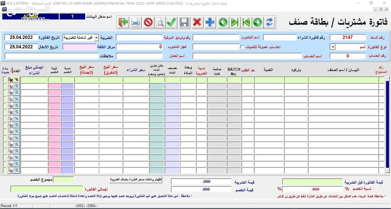Delete record with the red X icon
The height and width of the screenshot is (209, 391).
[197, 22]
